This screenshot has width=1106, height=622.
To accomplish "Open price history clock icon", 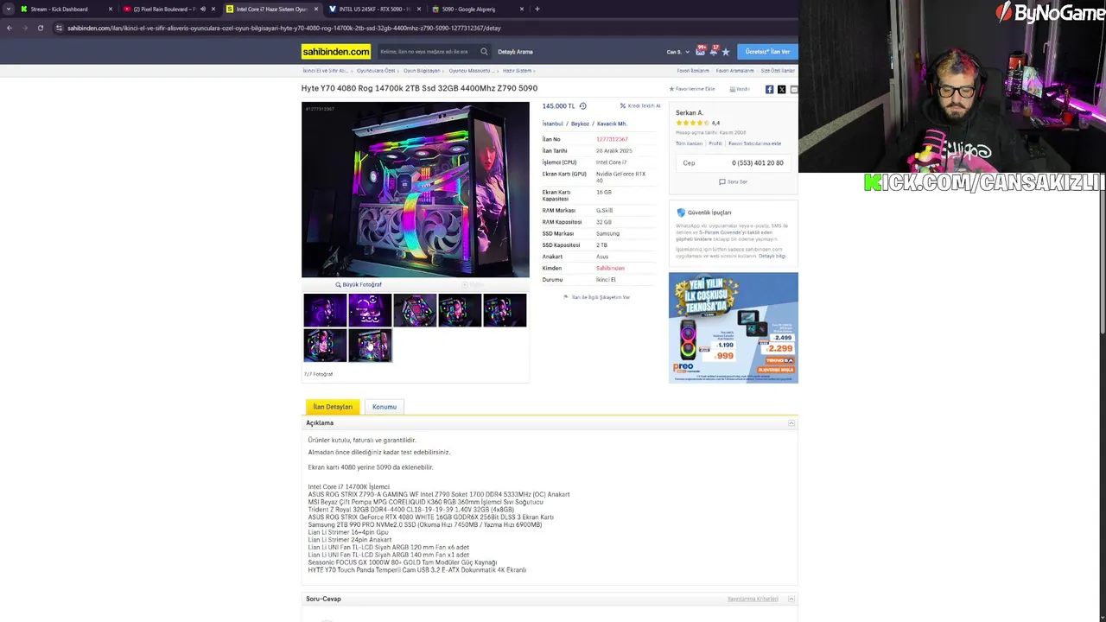I will (x=582, y=106).
